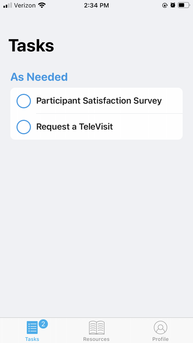The height and width of the screenshot is (343, 193).
Task: Select the Tasks list icon
Action: click(x=32, y=327)
